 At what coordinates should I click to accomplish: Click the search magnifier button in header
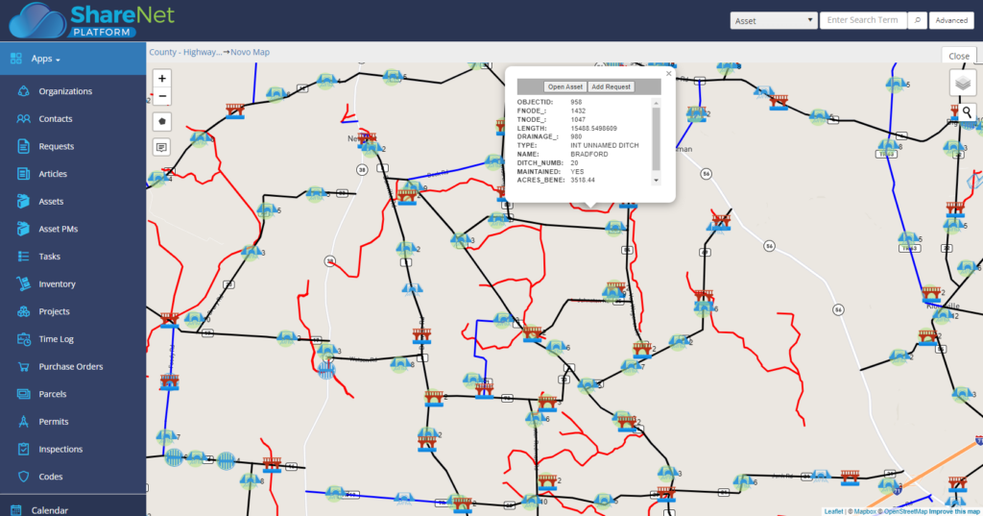click(917, 21)
